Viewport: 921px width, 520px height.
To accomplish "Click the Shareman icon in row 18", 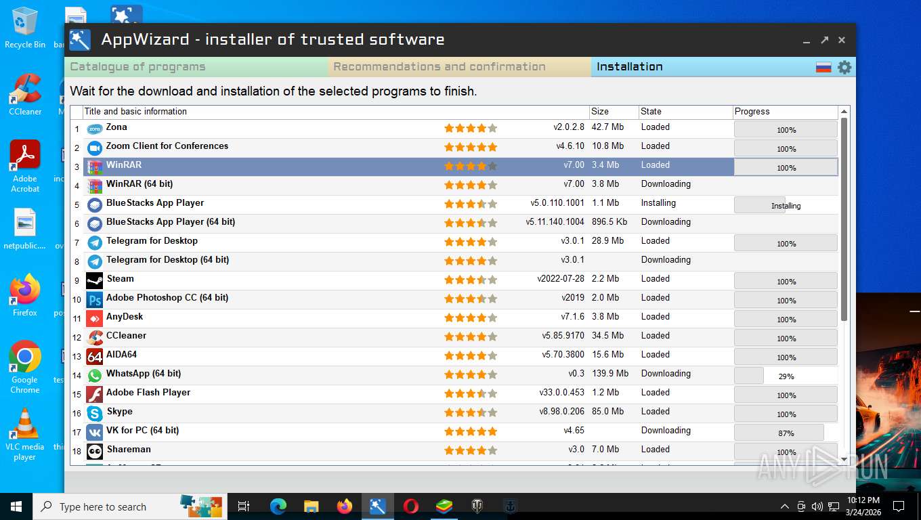I will [x=95, y=451].
